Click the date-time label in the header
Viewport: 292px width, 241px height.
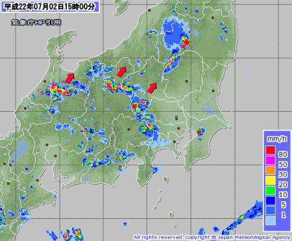50,6
